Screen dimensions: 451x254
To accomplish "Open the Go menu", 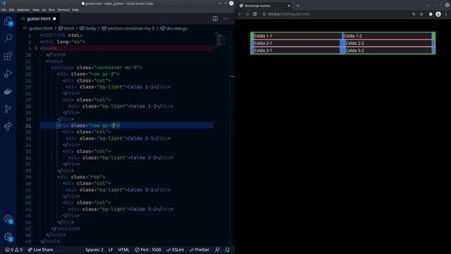I will (44, 10).
